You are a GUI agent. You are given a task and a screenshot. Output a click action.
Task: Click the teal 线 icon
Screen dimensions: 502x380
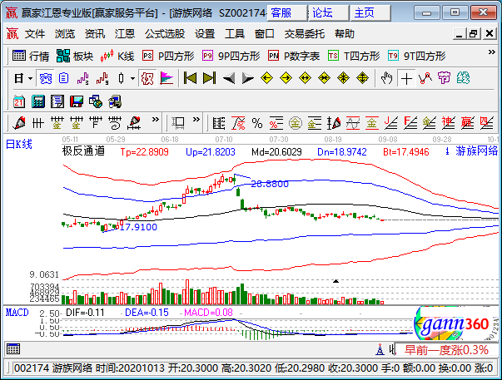tap(463, 78)
